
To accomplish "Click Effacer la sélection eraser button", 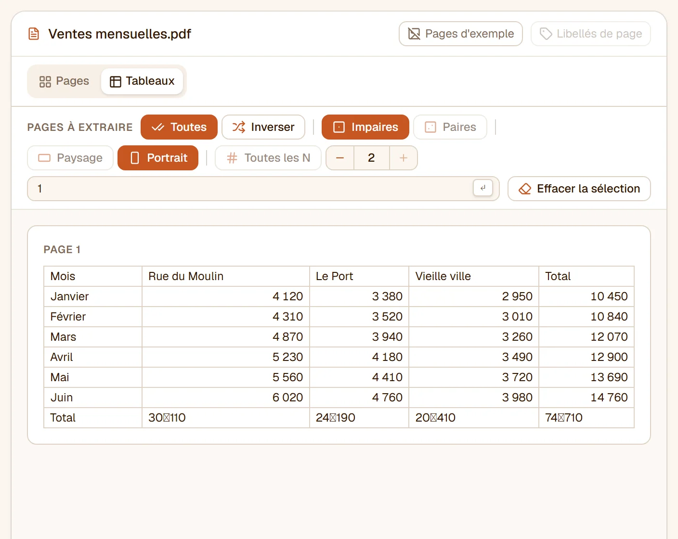I will (x=579, y=189).
